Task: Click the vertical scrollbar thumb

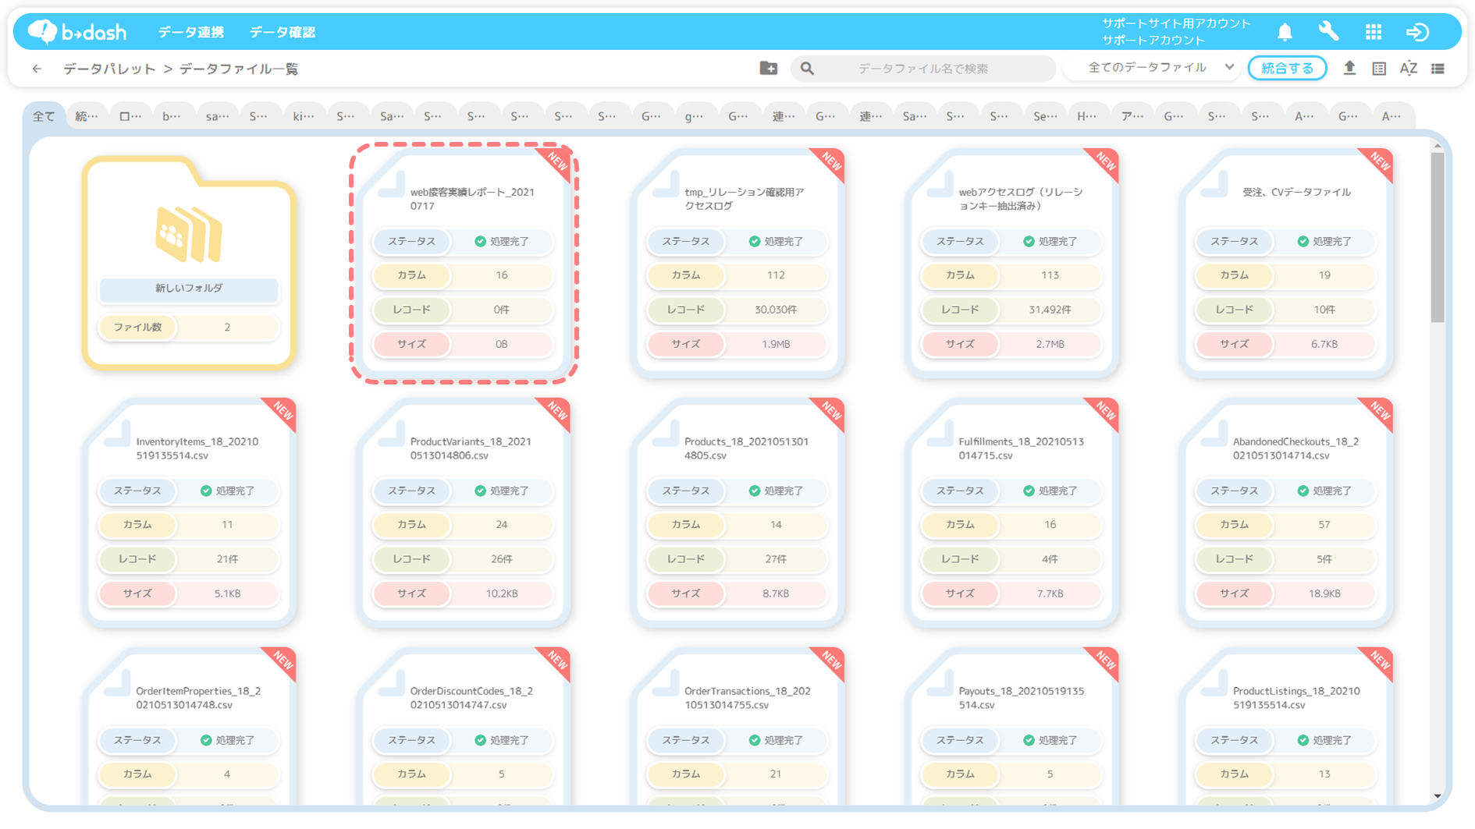Action: pyautogui.click(x=1438, y=237)
